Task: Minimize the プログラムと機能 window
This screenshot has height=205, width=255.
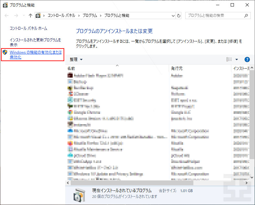Action: point(218,5)
